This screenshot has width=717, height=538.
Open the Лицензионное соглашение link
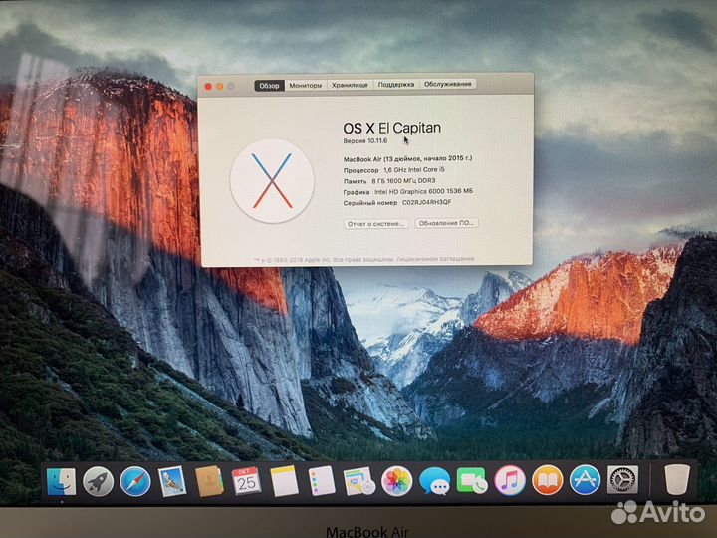coord(435,259)
